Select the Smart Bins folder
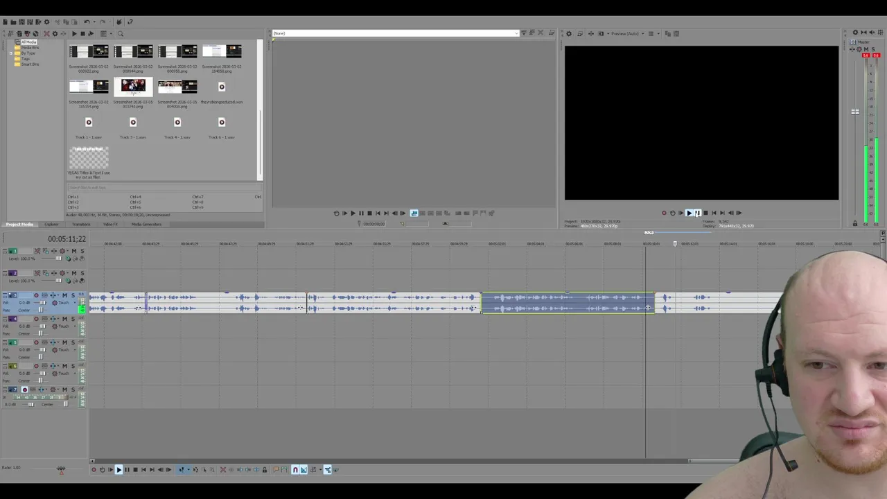Image resolution: width=887 pixels, height=499 pixels. [x=30, y=64]
